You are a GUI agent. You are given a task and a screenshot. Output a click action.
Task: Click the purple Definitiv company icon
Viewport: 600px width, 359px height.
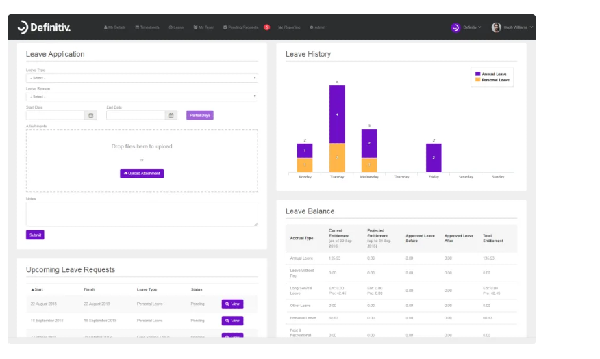click(x=455, y=27)
